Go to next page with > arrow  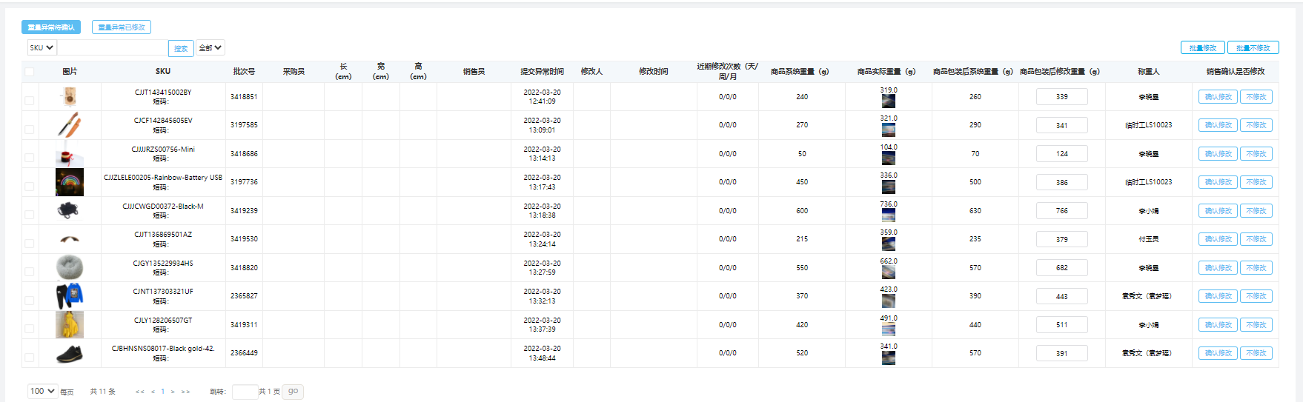coord(173,392)
